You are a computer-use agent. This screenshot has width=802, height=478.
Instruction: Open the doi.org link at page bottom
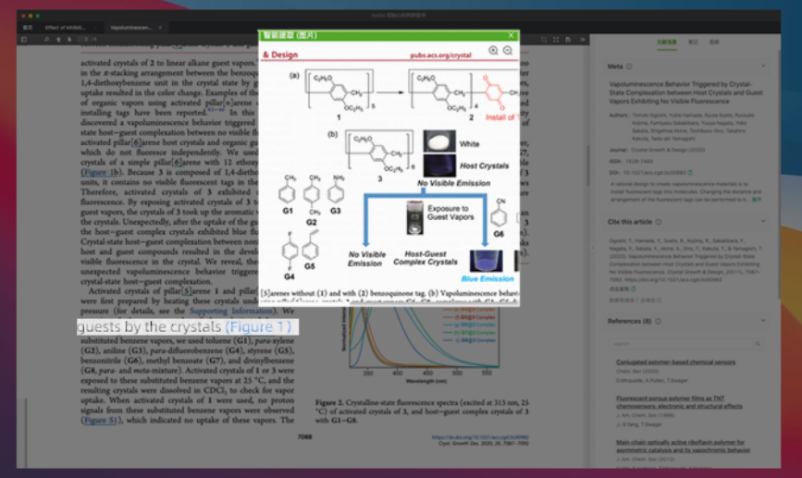(x=480, y=437)
